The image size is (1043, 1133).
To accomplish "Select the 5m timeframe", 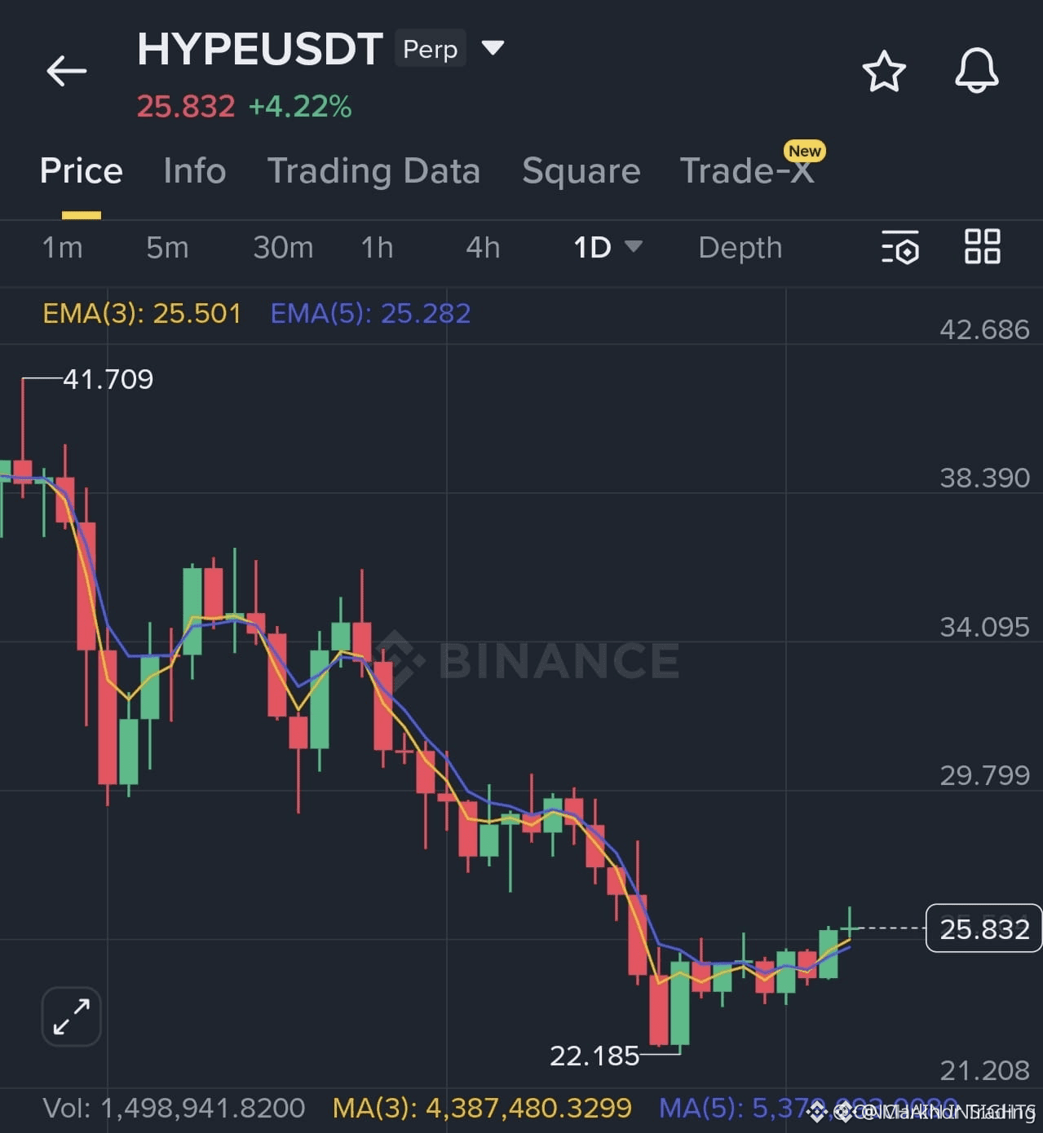I will pos(167,247).
